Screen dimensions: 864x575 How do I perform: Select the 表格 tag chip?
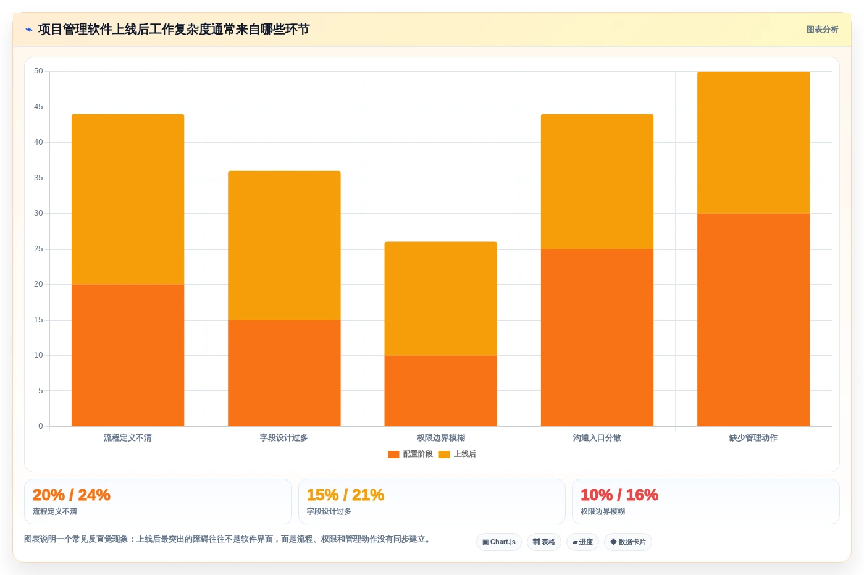click(544, 542)
